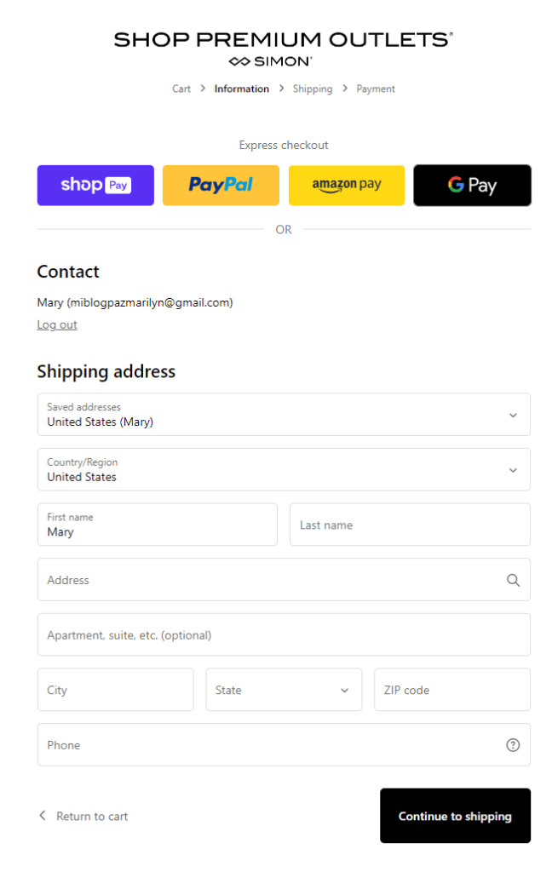Select the Shipping breadcrumb step

(x=313, y=89)
